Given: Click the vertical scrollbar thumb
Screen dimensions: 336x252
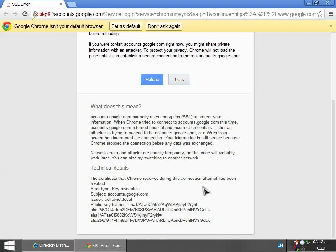Looking at the screenshot, I should (334, 168).
